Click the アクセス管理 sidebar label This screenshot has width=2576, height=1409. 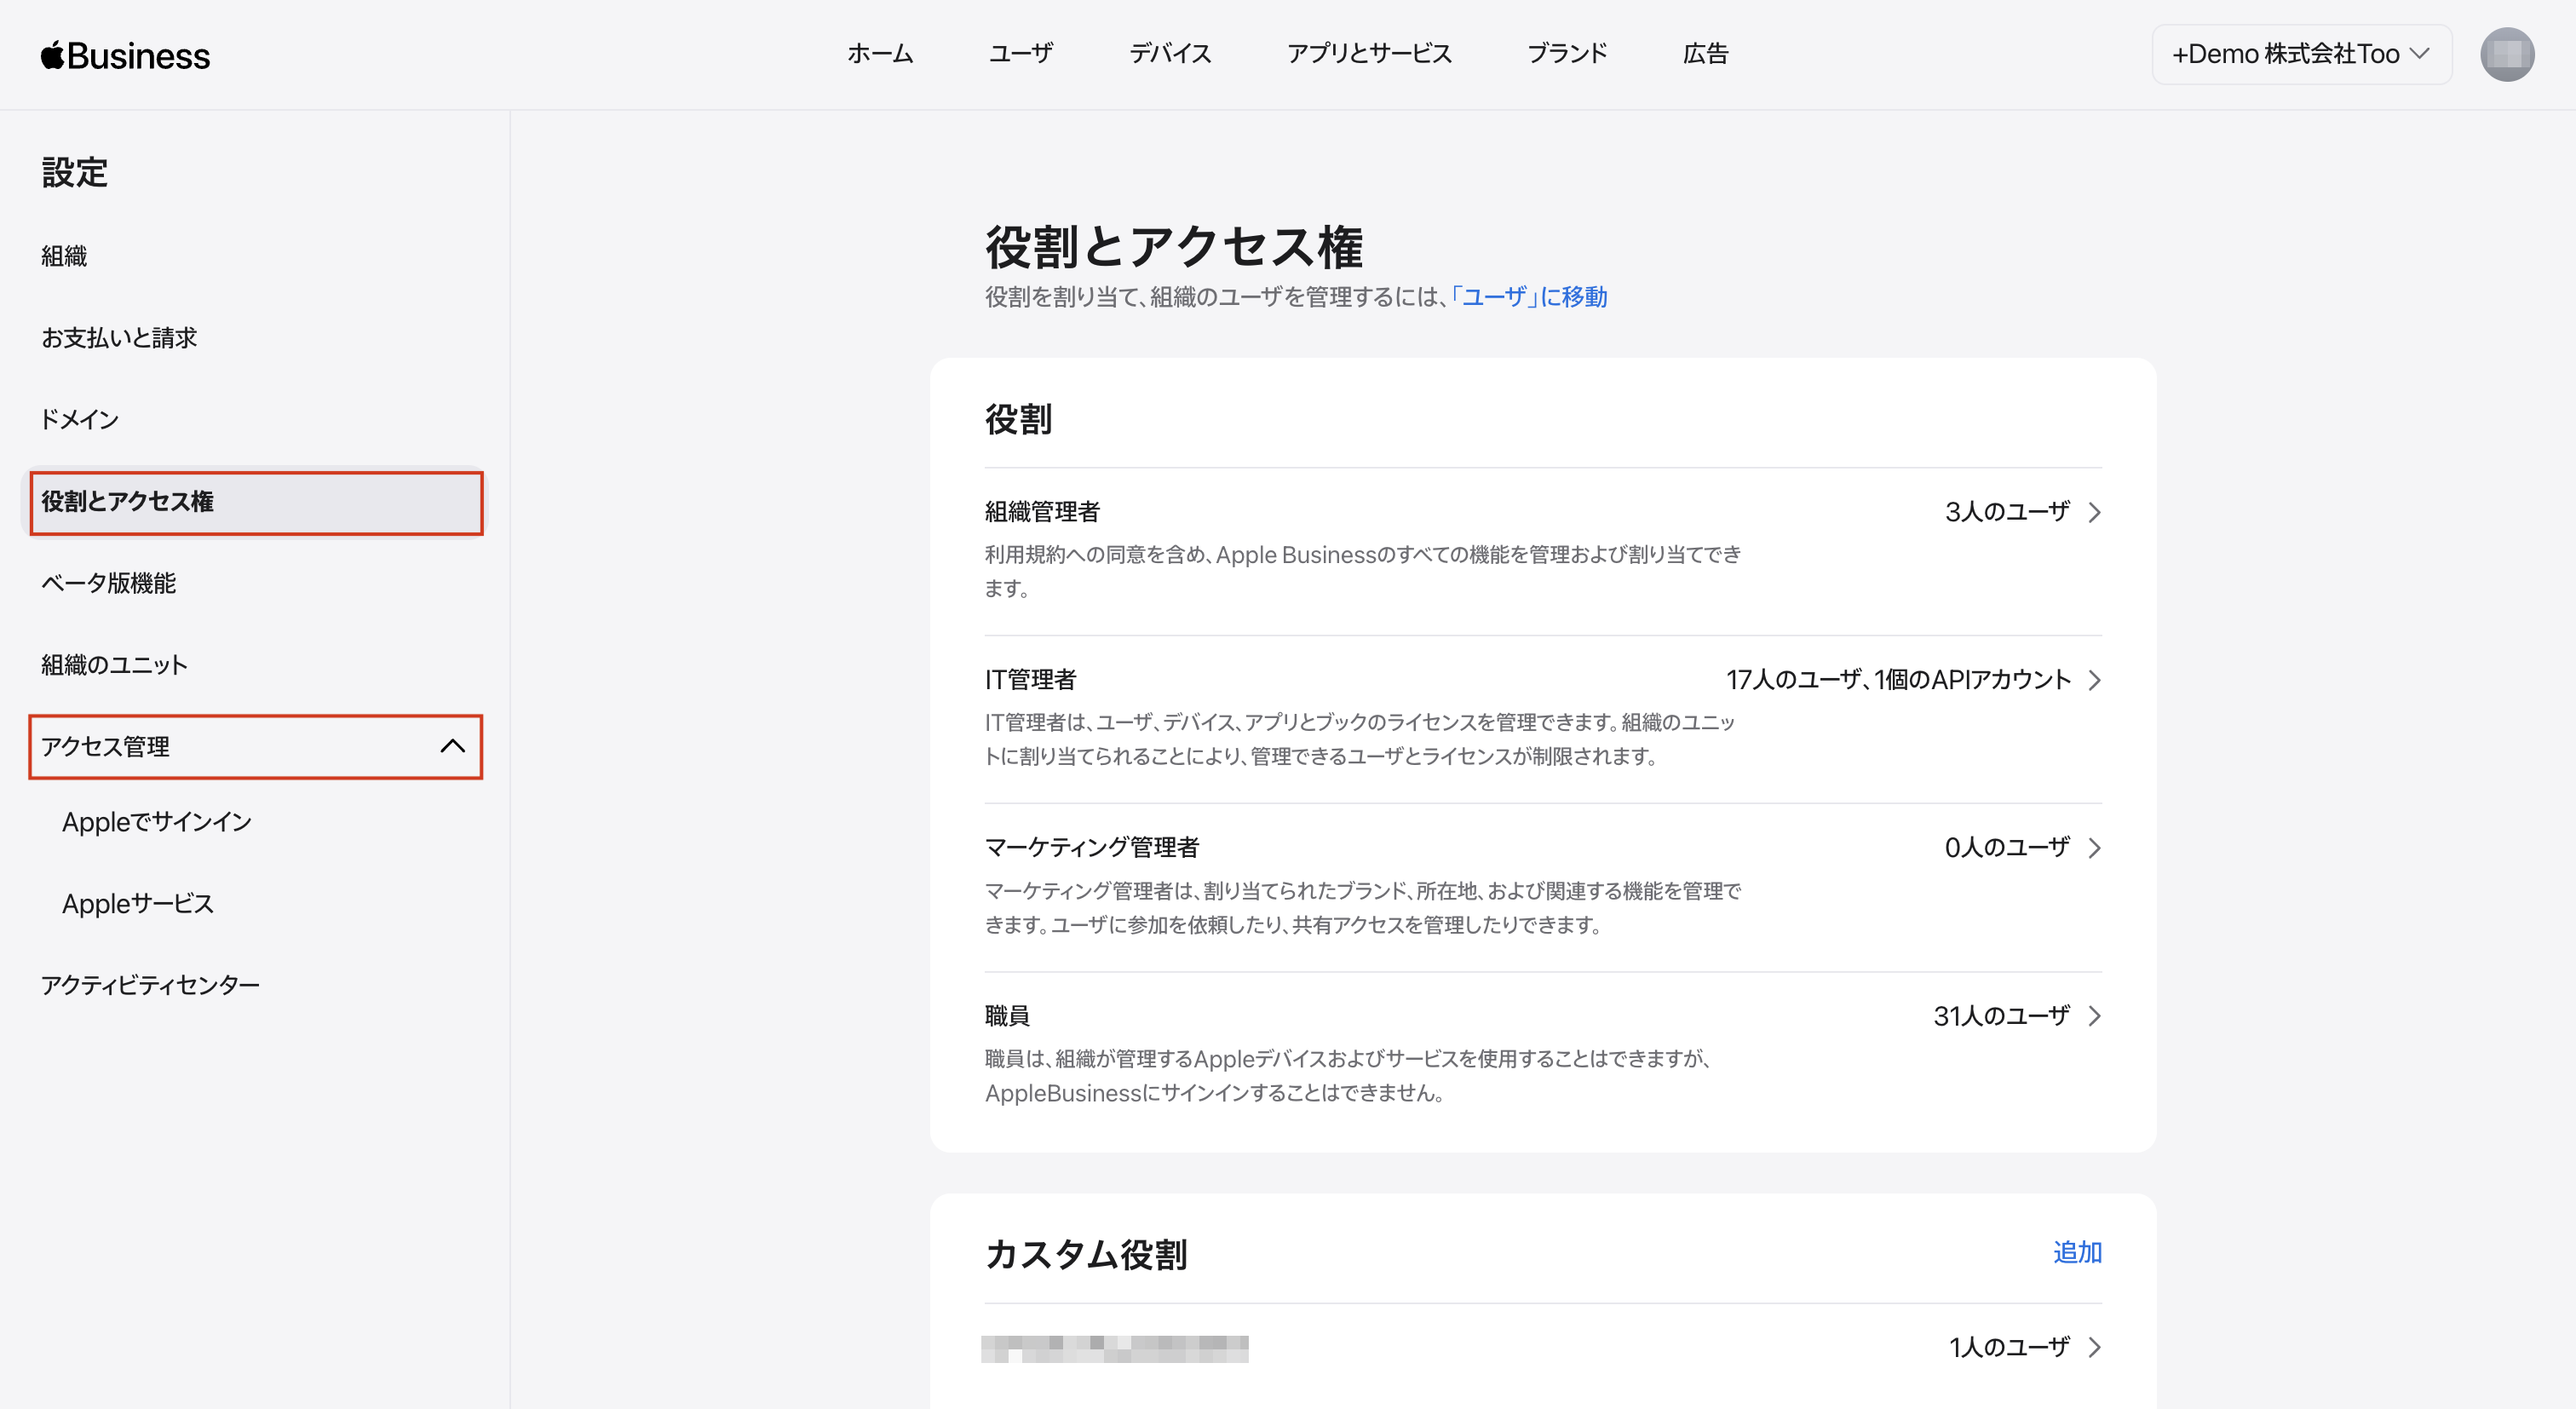(105, 747)
